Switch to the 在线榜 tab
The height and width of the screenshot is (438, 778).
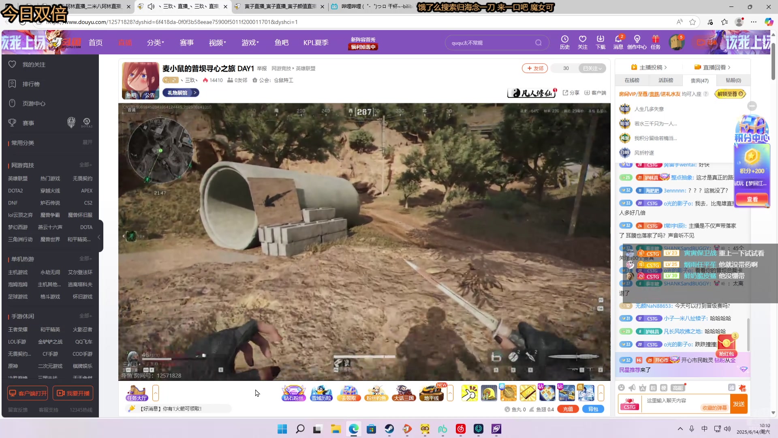tap(632, 80)
